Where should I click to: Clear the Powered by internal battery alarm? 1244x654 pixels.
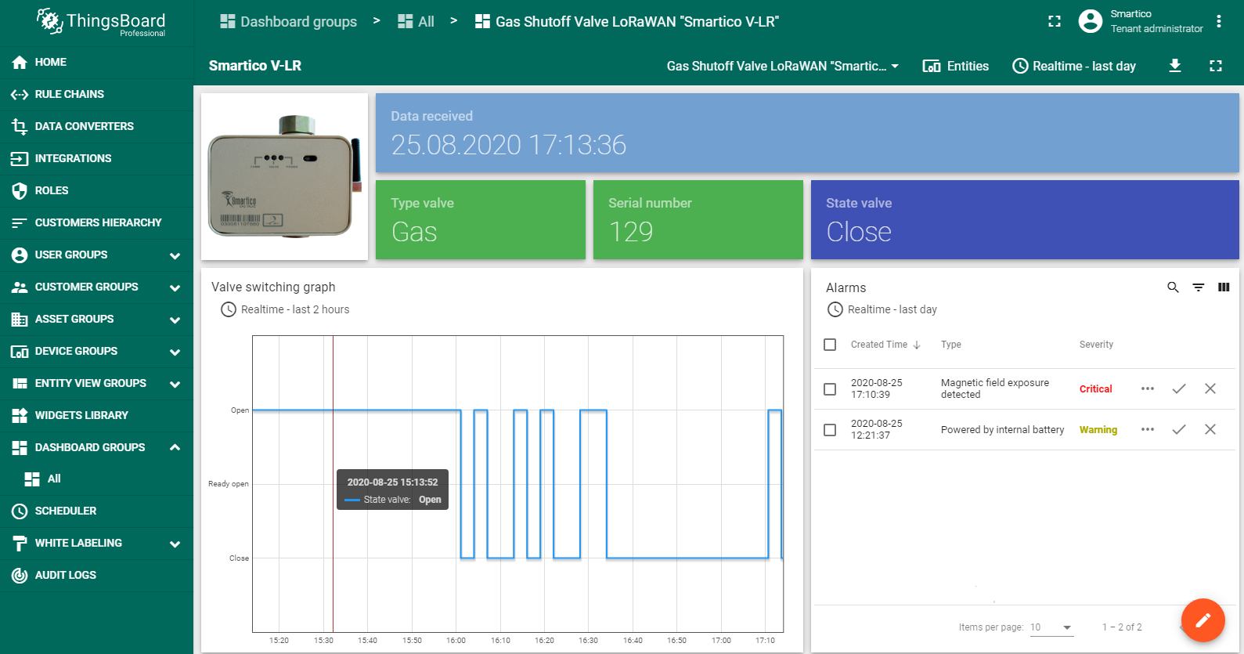(x=1210, y=429)
